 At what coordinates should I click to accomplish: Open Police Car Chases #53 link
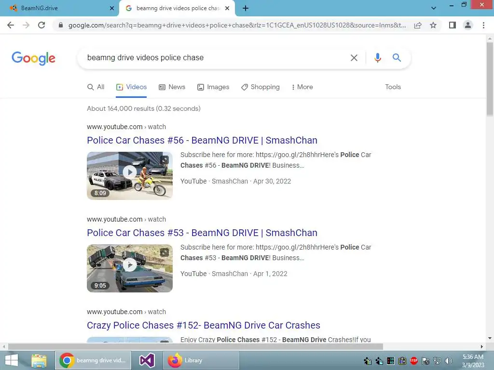pyautogui.click(x=202, y=233)
